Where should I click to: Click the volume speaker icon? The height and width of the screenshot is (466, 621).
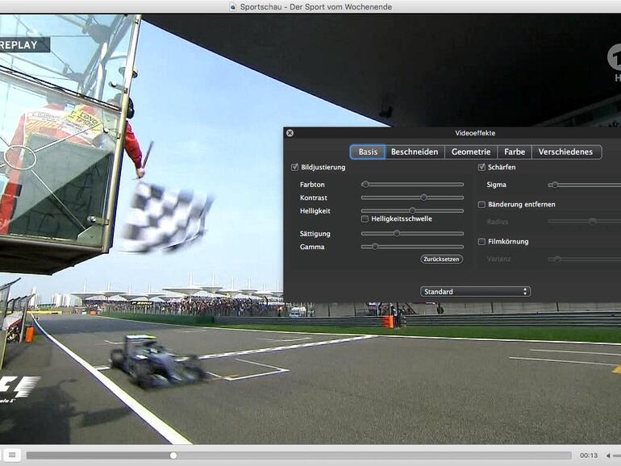pos(609,456)
